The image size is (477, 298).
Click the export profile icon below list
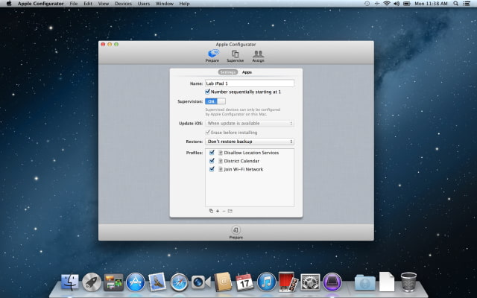tap(230, 211)
